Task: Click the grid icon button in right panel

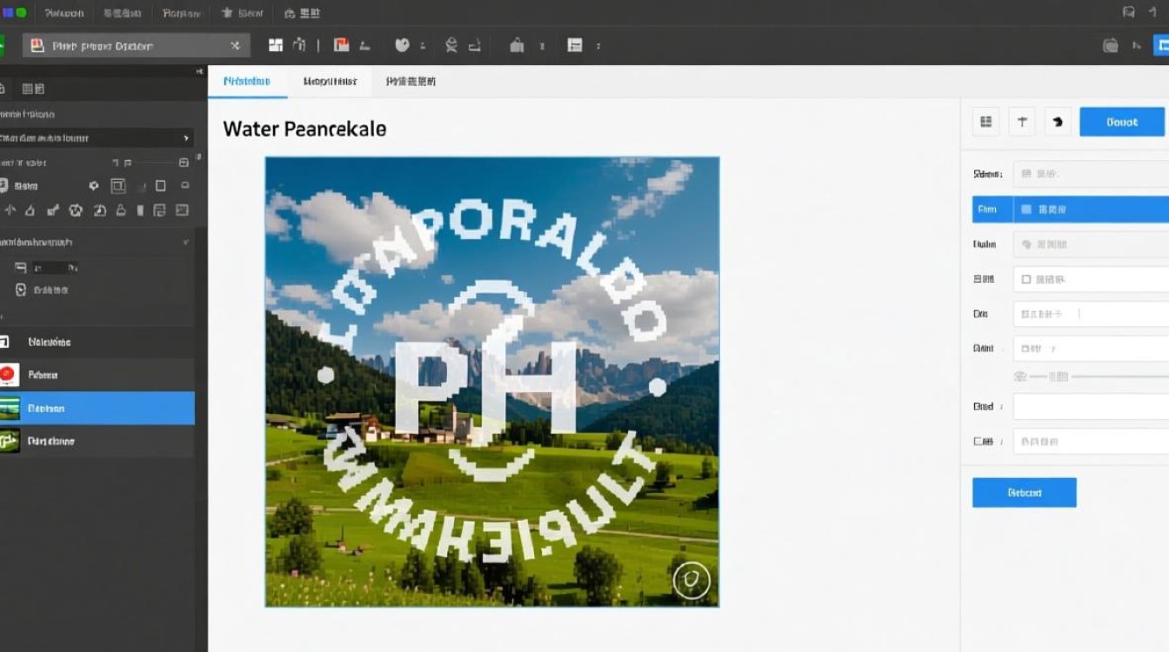Action: click(985, 123)
